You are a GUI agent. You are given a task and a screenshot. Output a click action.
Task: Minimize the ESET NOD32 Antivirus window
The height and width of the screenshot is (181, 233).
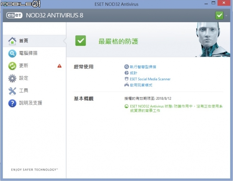(206, 4)
